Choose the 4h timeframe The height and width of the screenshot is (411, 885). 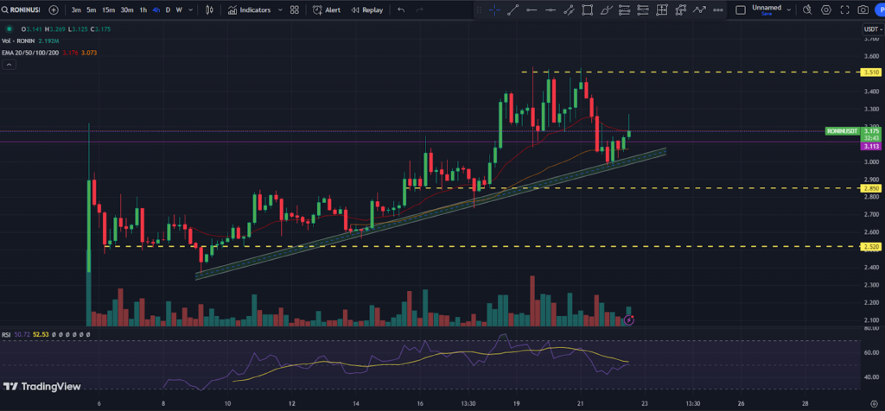[x=156, y=9]
